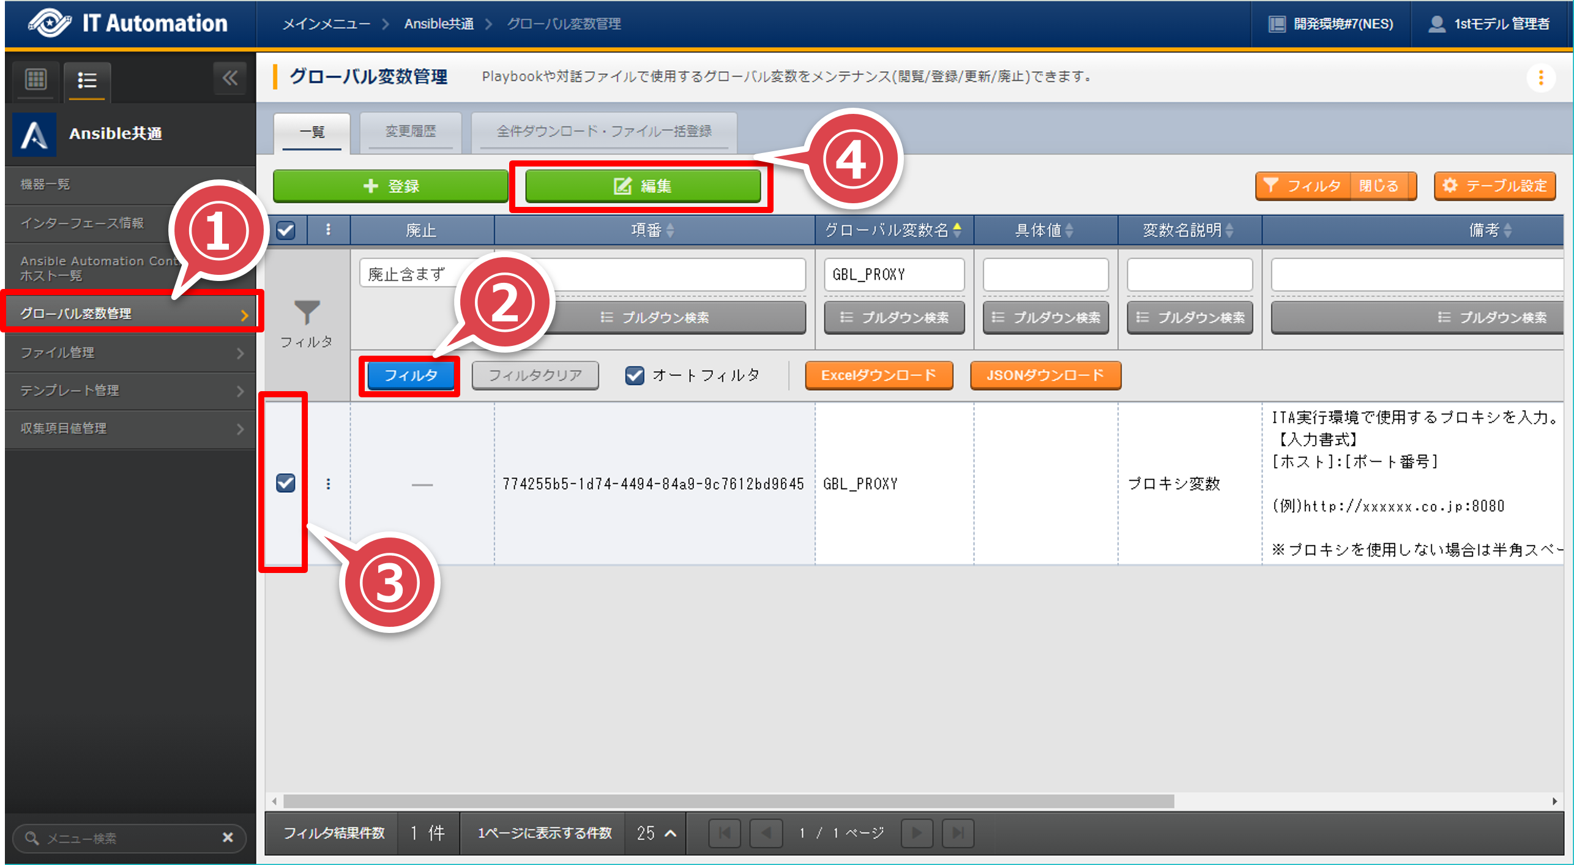Open the GBL_PROXY row three-dot menu
The width and height of the screenshot is (1574, 865).
(x=329, y=484)
